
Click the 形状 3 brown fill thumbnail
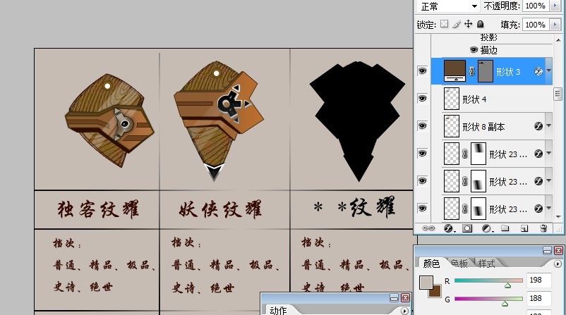(x=454, y=71)
